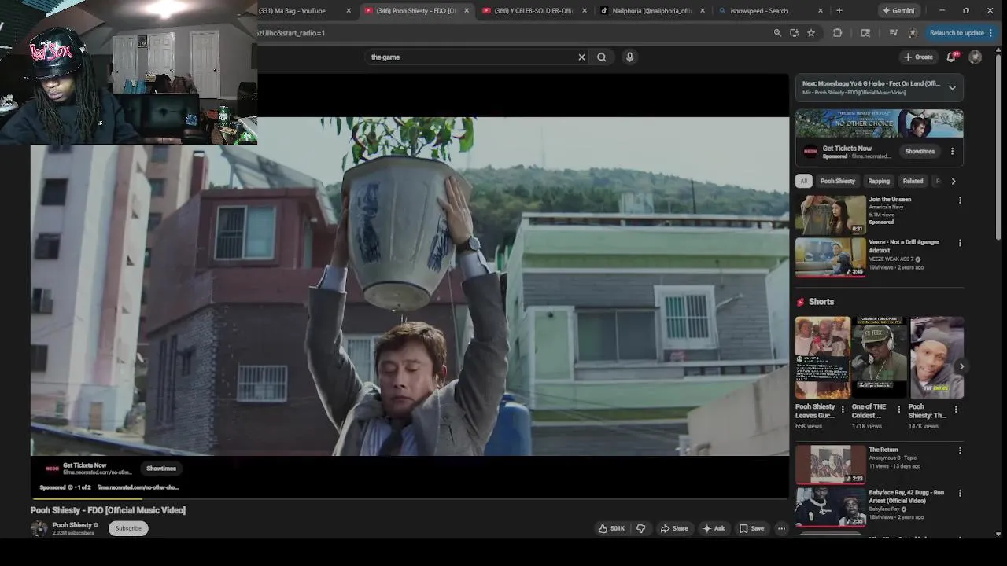Open the Pooh Shiesty channel avatar

tap(39, 528)
